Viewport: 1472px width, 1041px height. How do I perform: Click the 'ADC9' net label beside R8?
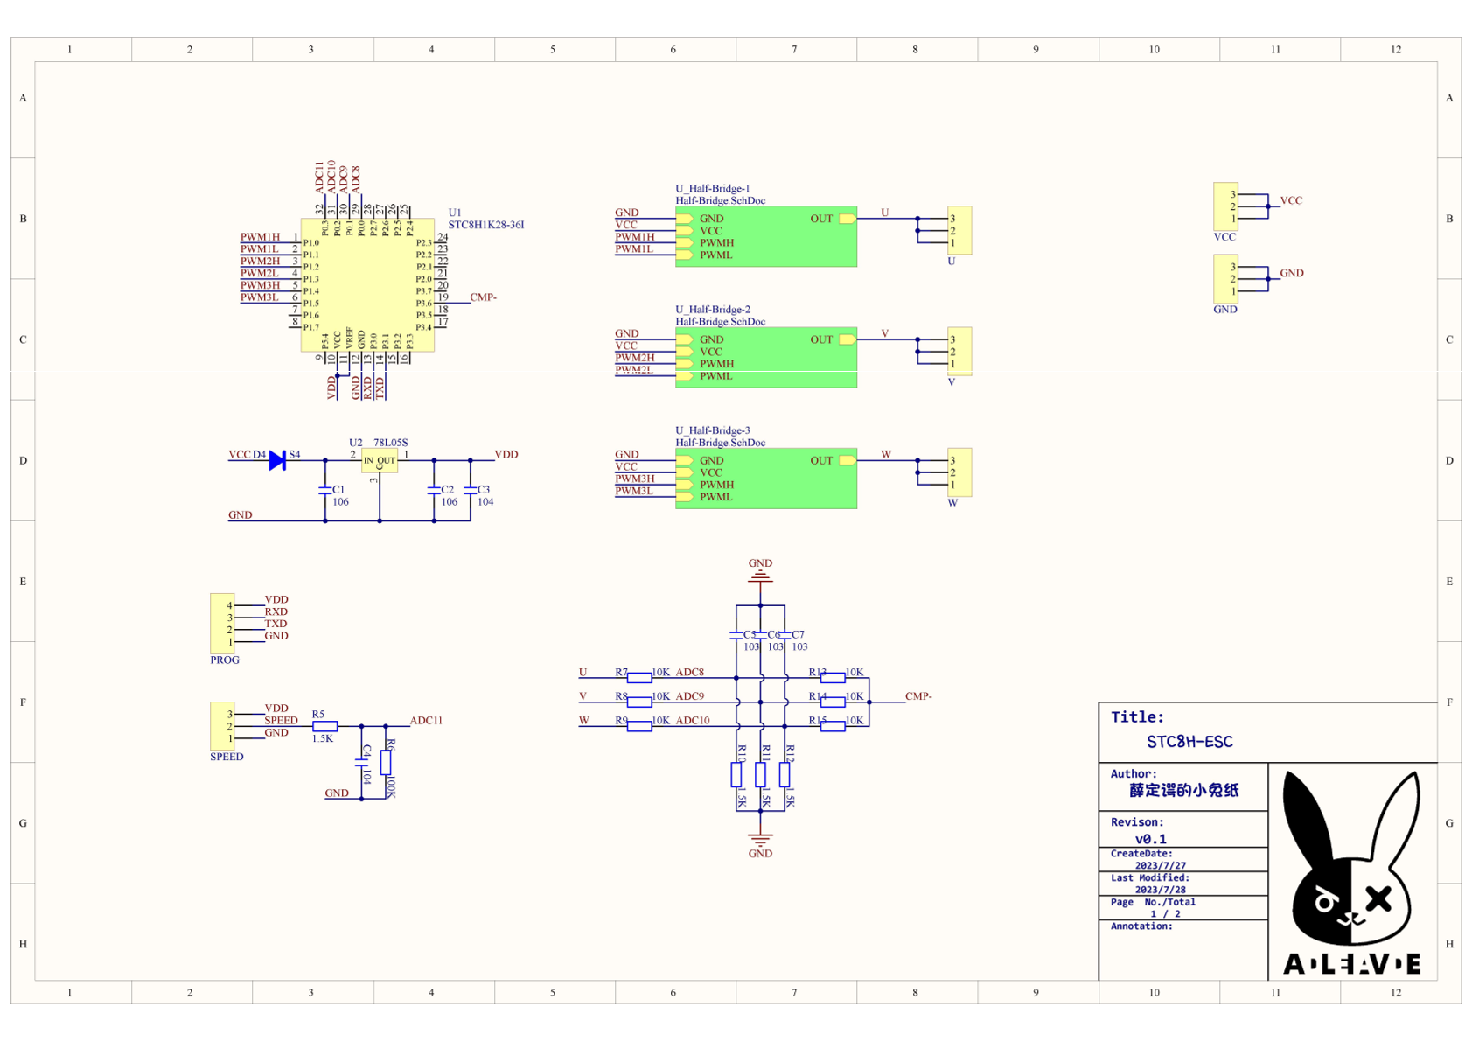(x=690, y=696)
